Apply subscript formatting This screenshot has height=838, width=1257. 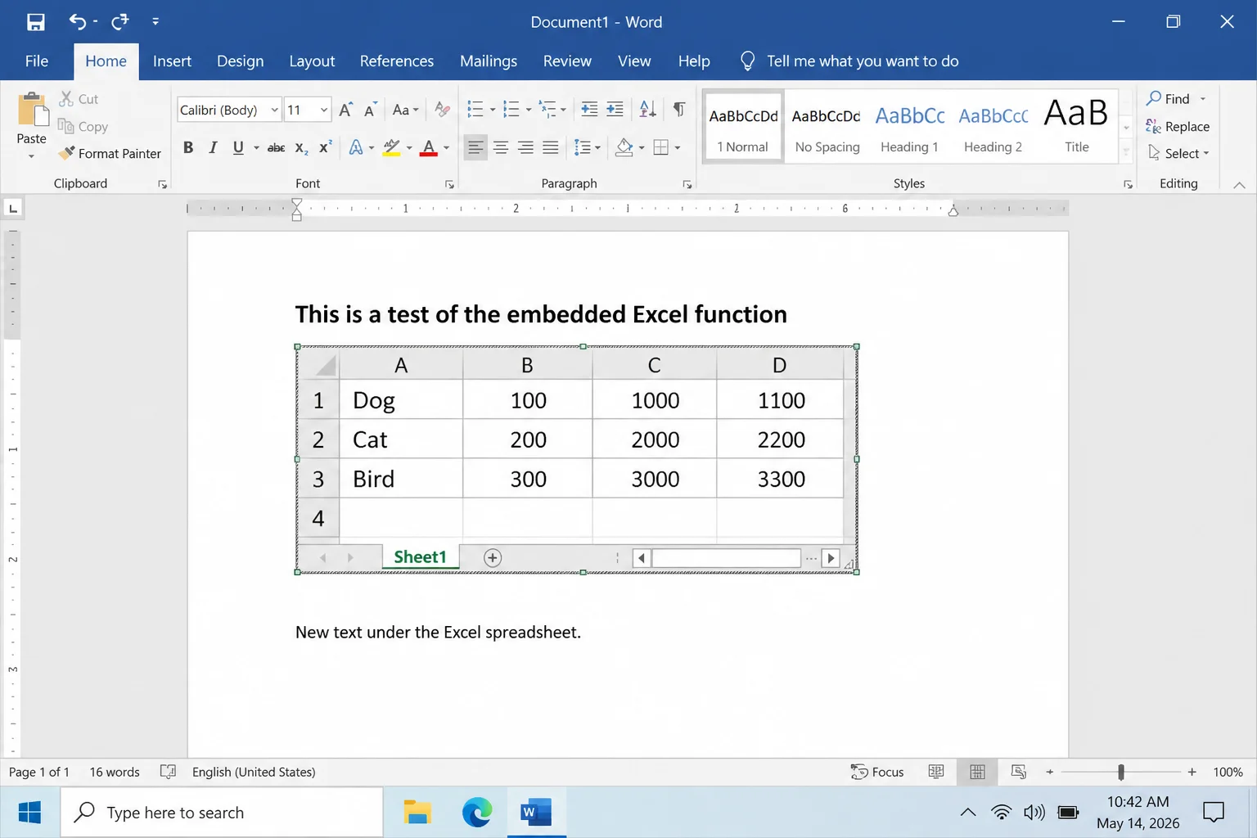[x=301, y=148]
